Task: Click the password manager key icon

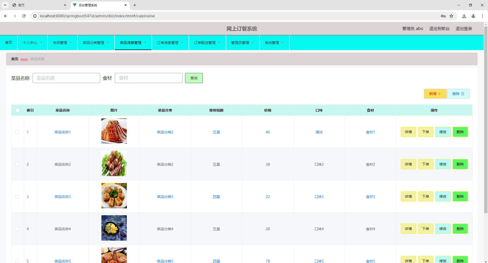Action: [443, 16]
